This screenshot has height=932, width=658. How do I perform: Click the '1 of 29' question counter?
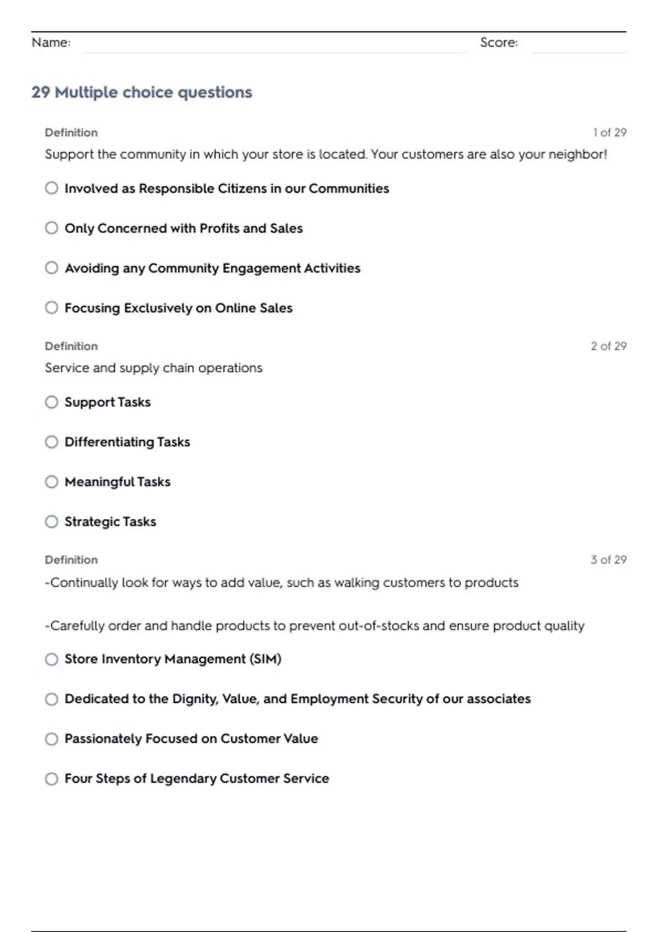tap(609, 133)
